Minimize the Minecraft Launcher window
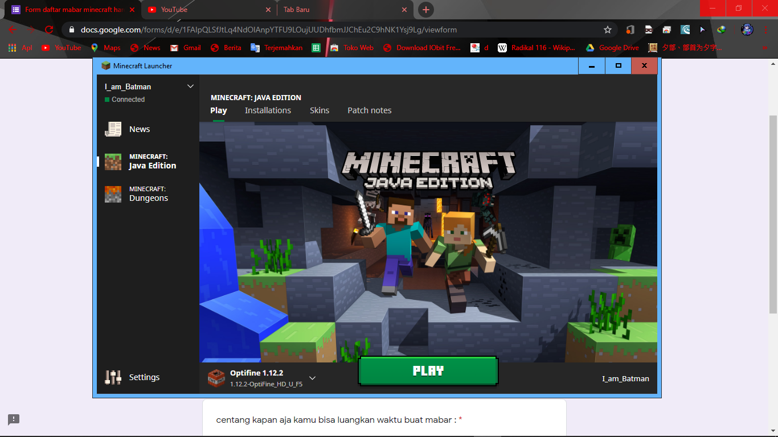This screenshot has width=778, height=437. click(x=592, y=66)
